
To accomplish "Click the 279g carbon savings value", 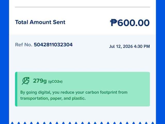I will pyautogui.click(x=40, y=81).
